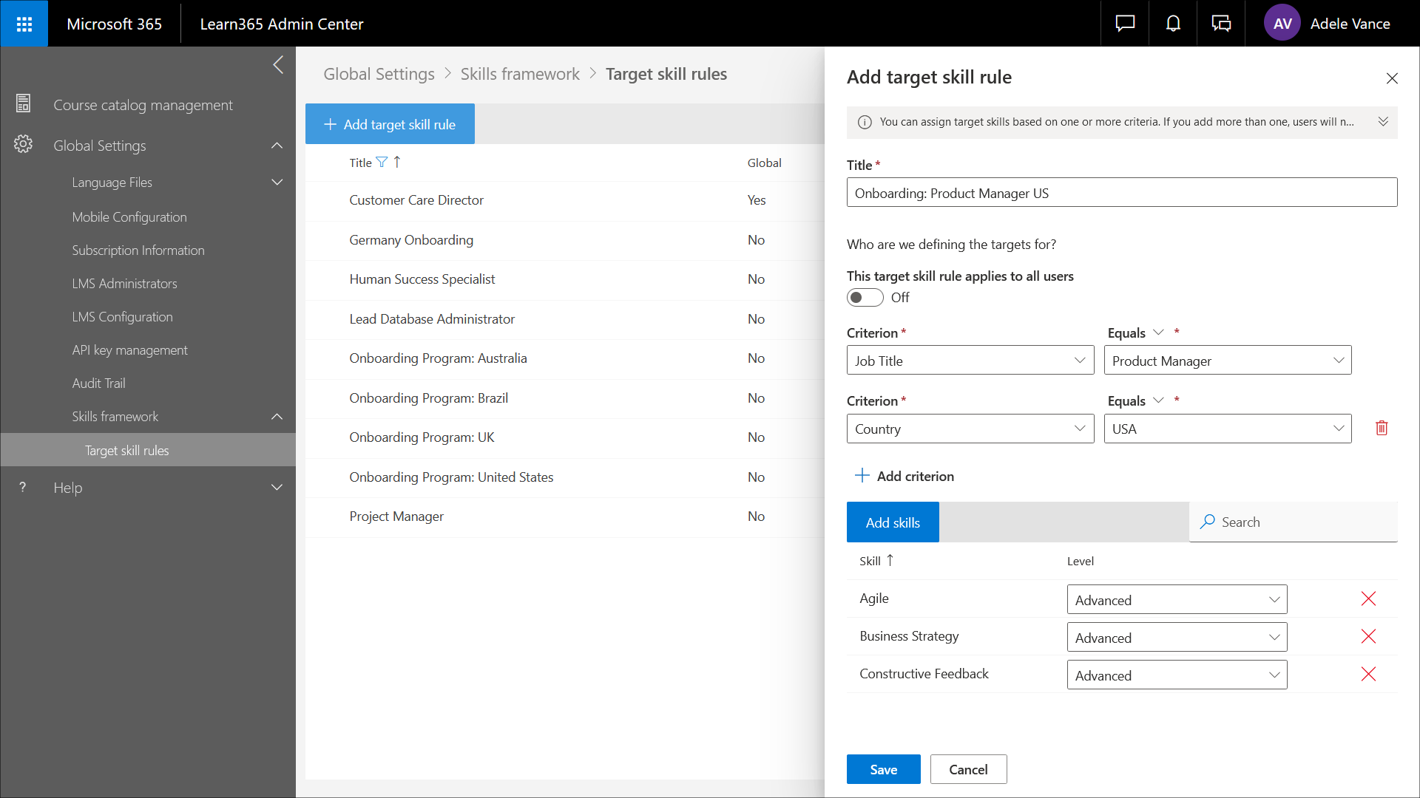Save the new target skill rule
This screenshot has width=1420, height=798.
pos(883,769)
